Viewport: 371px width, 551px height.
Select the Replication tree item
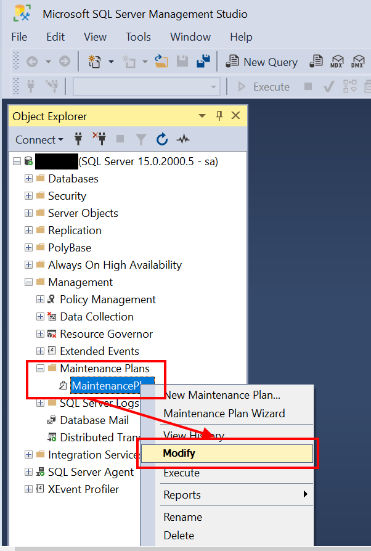coord(75,231)
